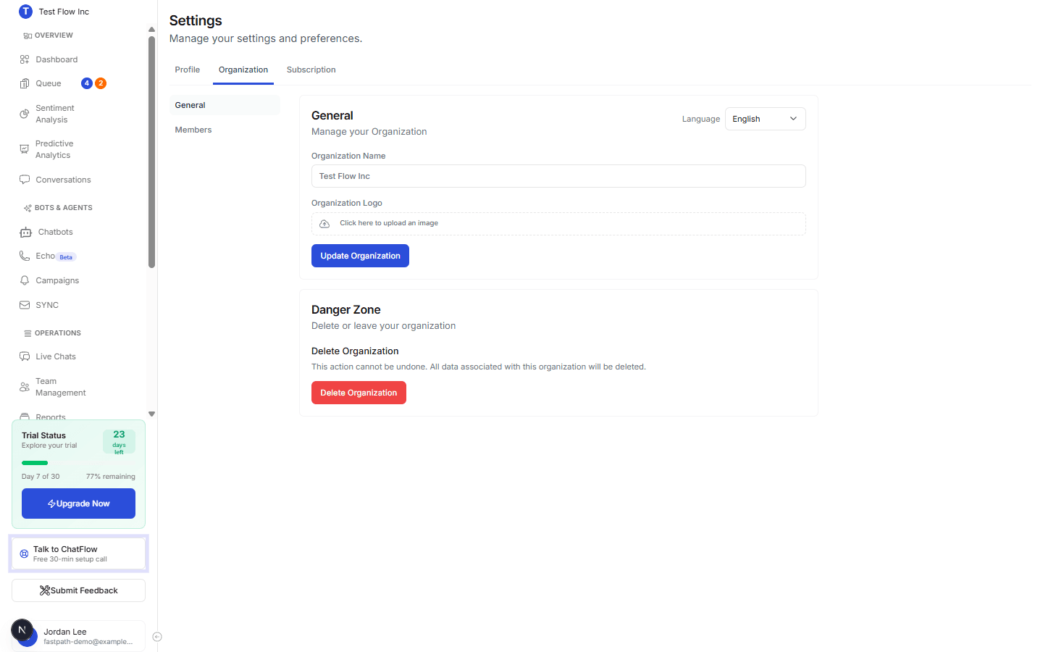The width and height of the screenshot is (1043, 652).
Task: Click the upload cloud icon
Action: pyautogui.click(x=324, y=224)
